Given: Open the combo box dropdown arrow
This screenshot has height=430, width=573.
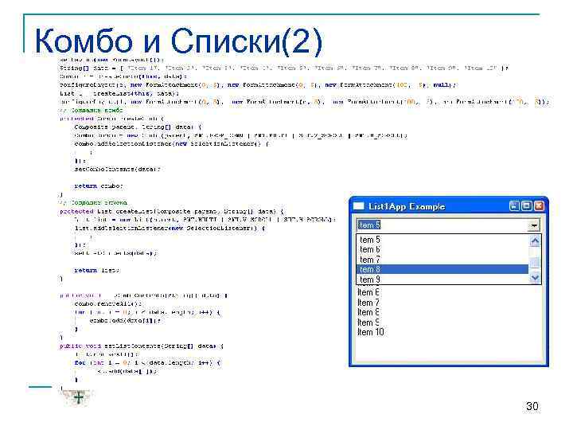Looking at the screenshot, I should coord(534,225).
